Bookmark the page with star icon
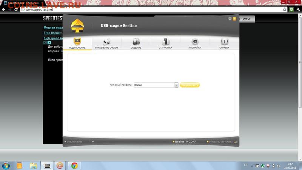 285,9
